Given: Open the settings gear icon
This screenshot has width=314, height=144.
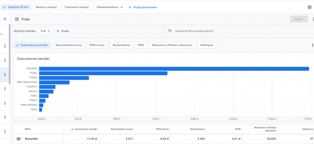Looking at the screenshot, I should 309,7.
